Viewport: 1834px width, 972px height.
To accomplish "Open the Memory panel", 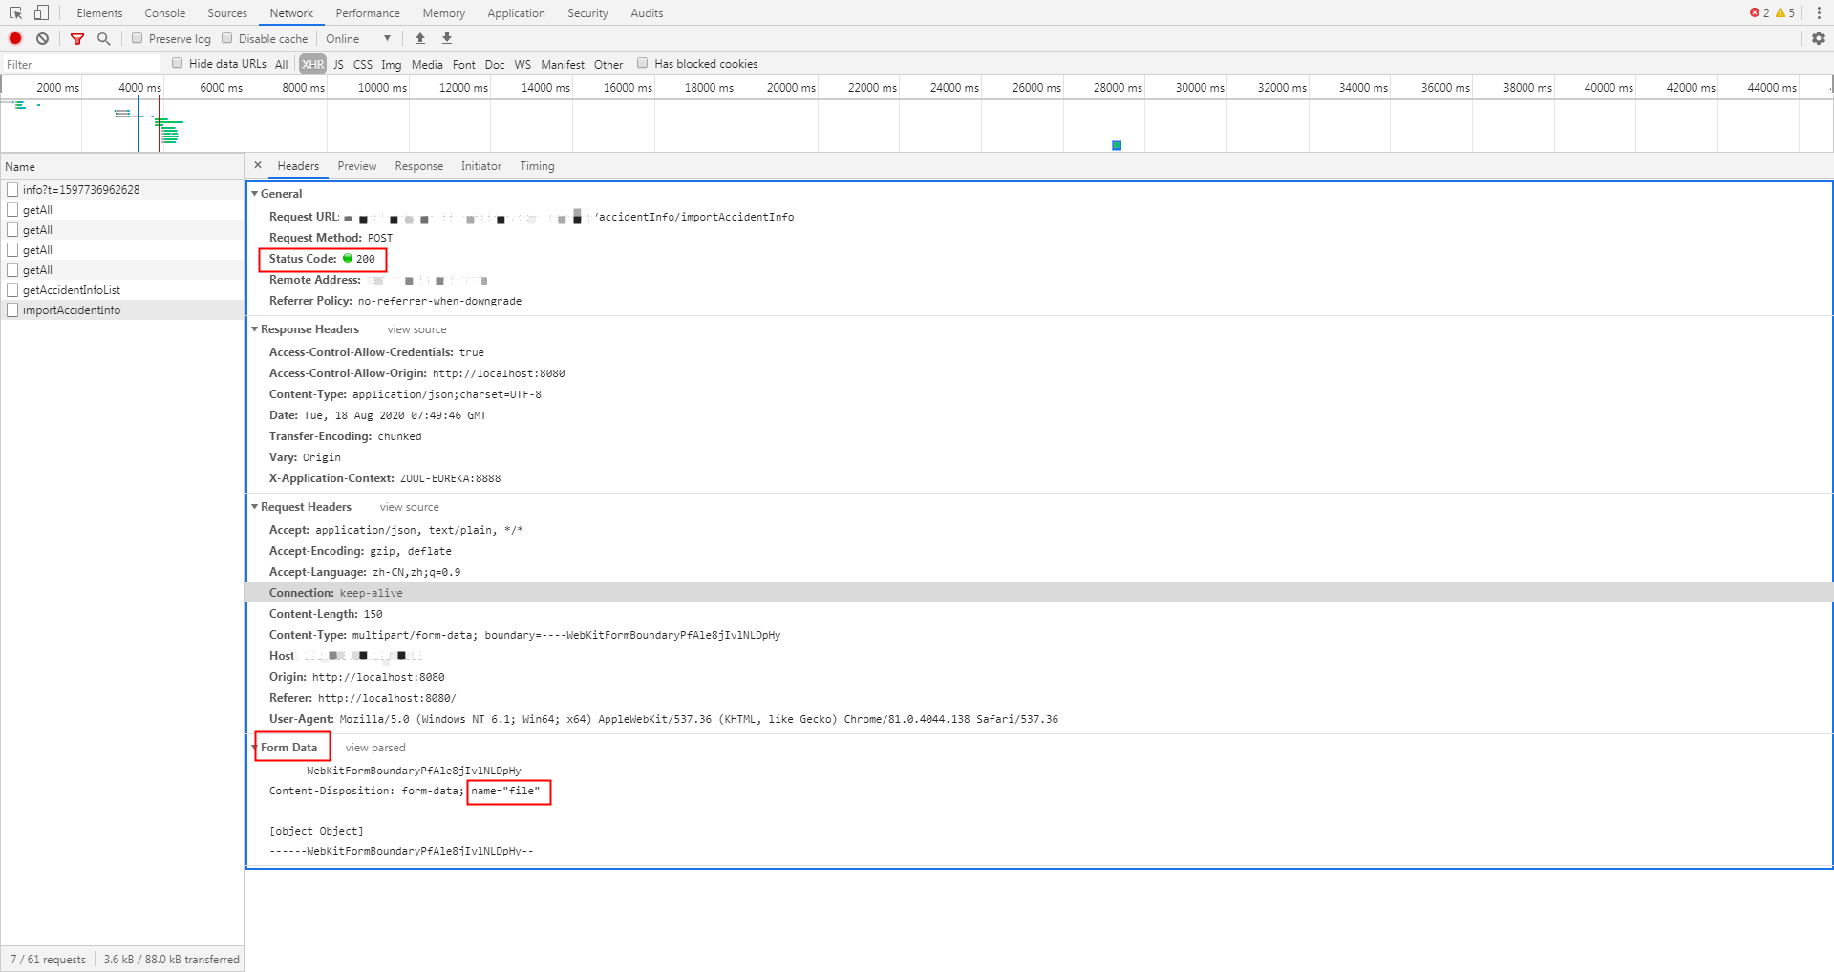I will [x=444, y=12].
